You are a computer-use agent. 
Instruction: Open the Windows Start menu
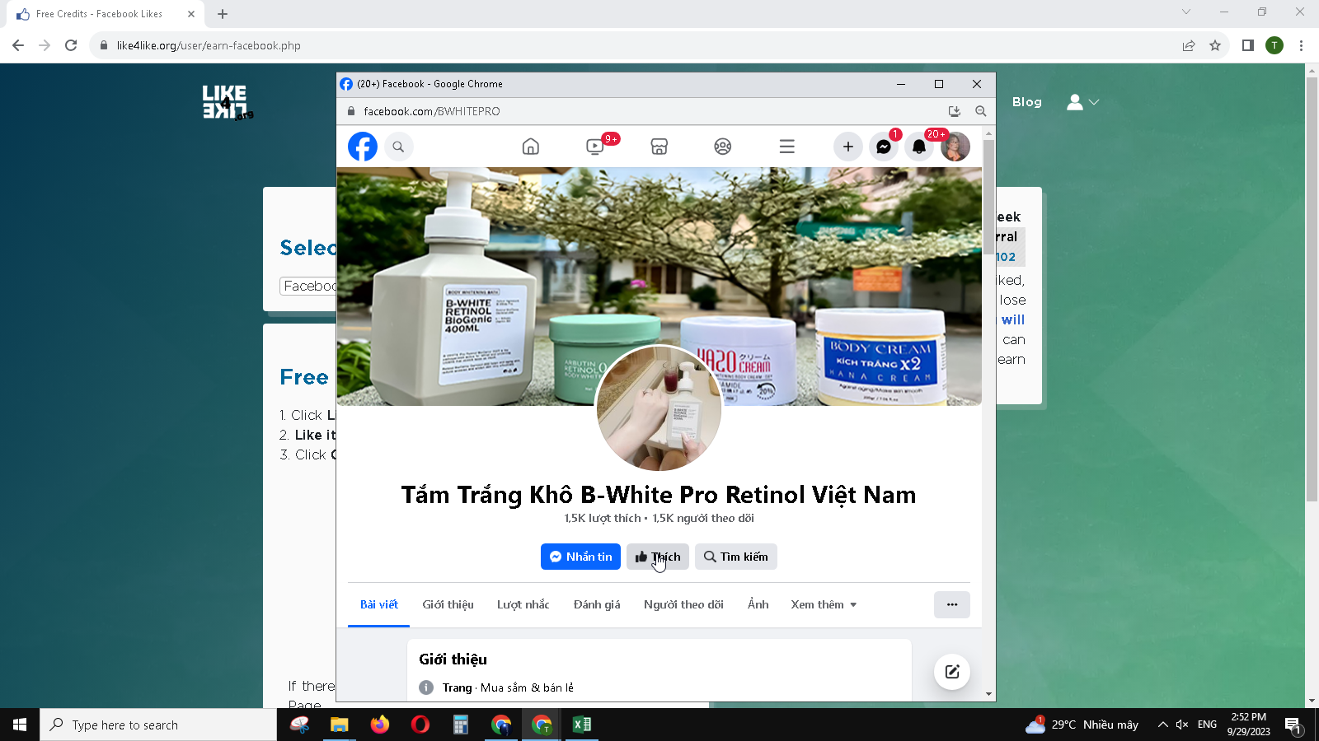(20, 725)
